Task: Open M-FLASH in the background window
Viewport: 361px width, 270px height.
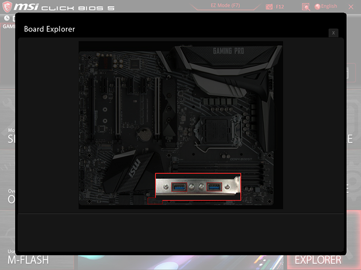Action: click(x=28, y=260)
